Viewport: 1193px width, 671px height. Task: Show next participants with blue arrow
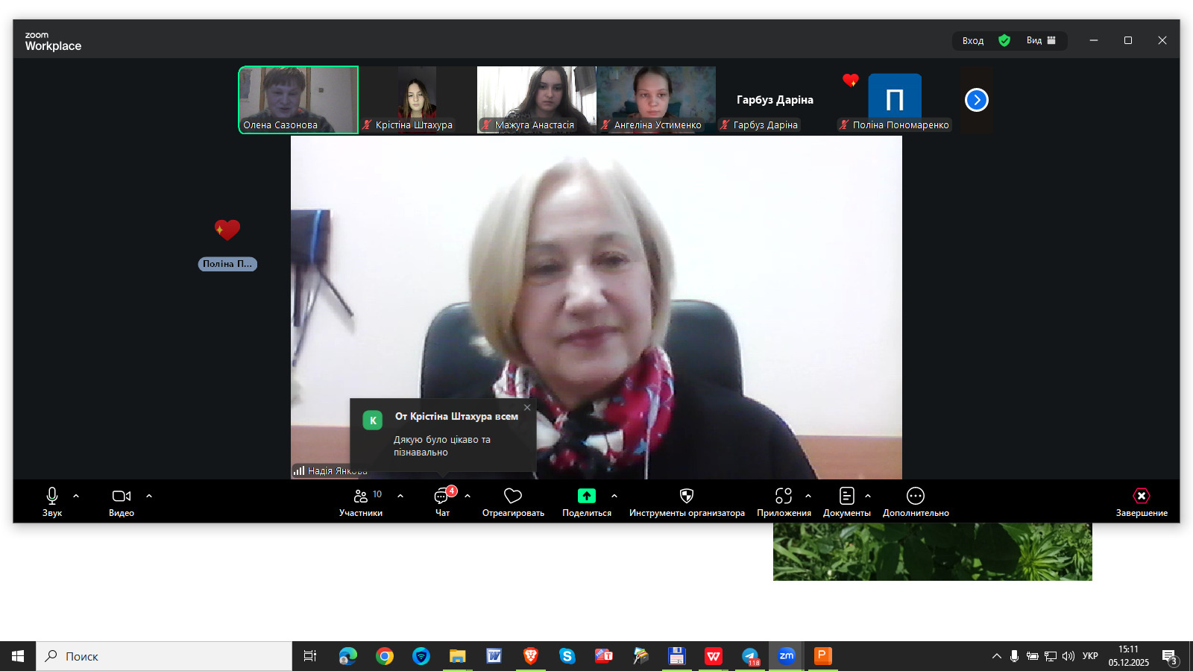pos(977,100)
